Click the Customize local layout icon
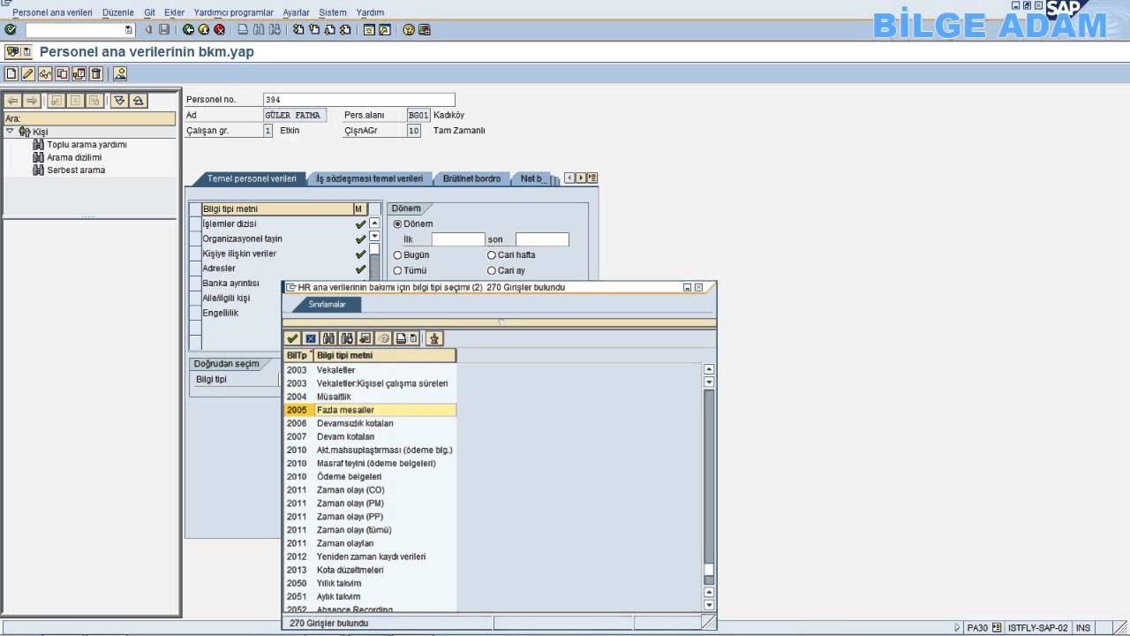 pyautogui.click(x=425, y=29)
